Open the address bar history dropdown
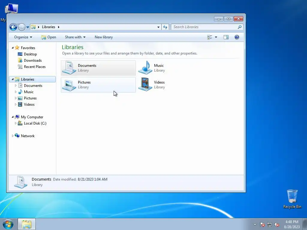This screenshot has width=307, height=230. (158, 27)
